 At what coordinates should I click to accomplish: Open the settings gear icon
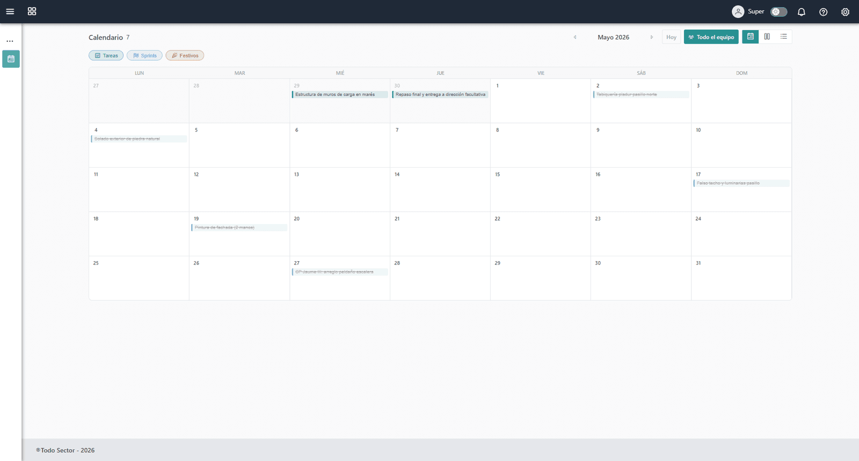[x=845, y=12]
